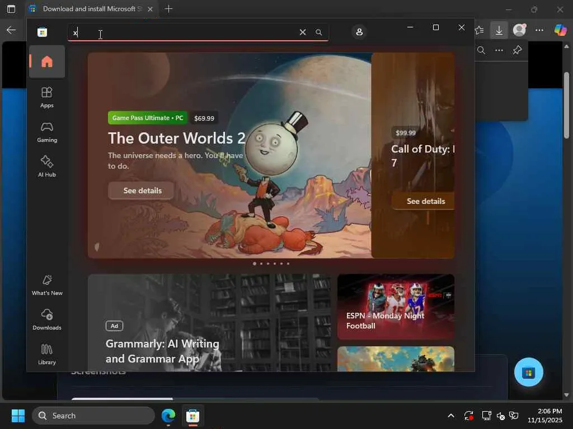Click the Edge page vertical scrollbar
The width and height of the screenshot is (573, 429).
coord(566,105)
